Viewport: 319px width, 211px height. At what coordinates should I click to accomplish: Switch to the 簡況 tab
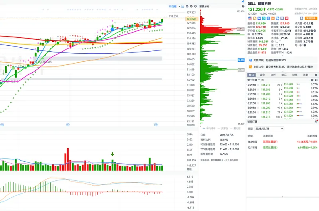click(284, 75)
